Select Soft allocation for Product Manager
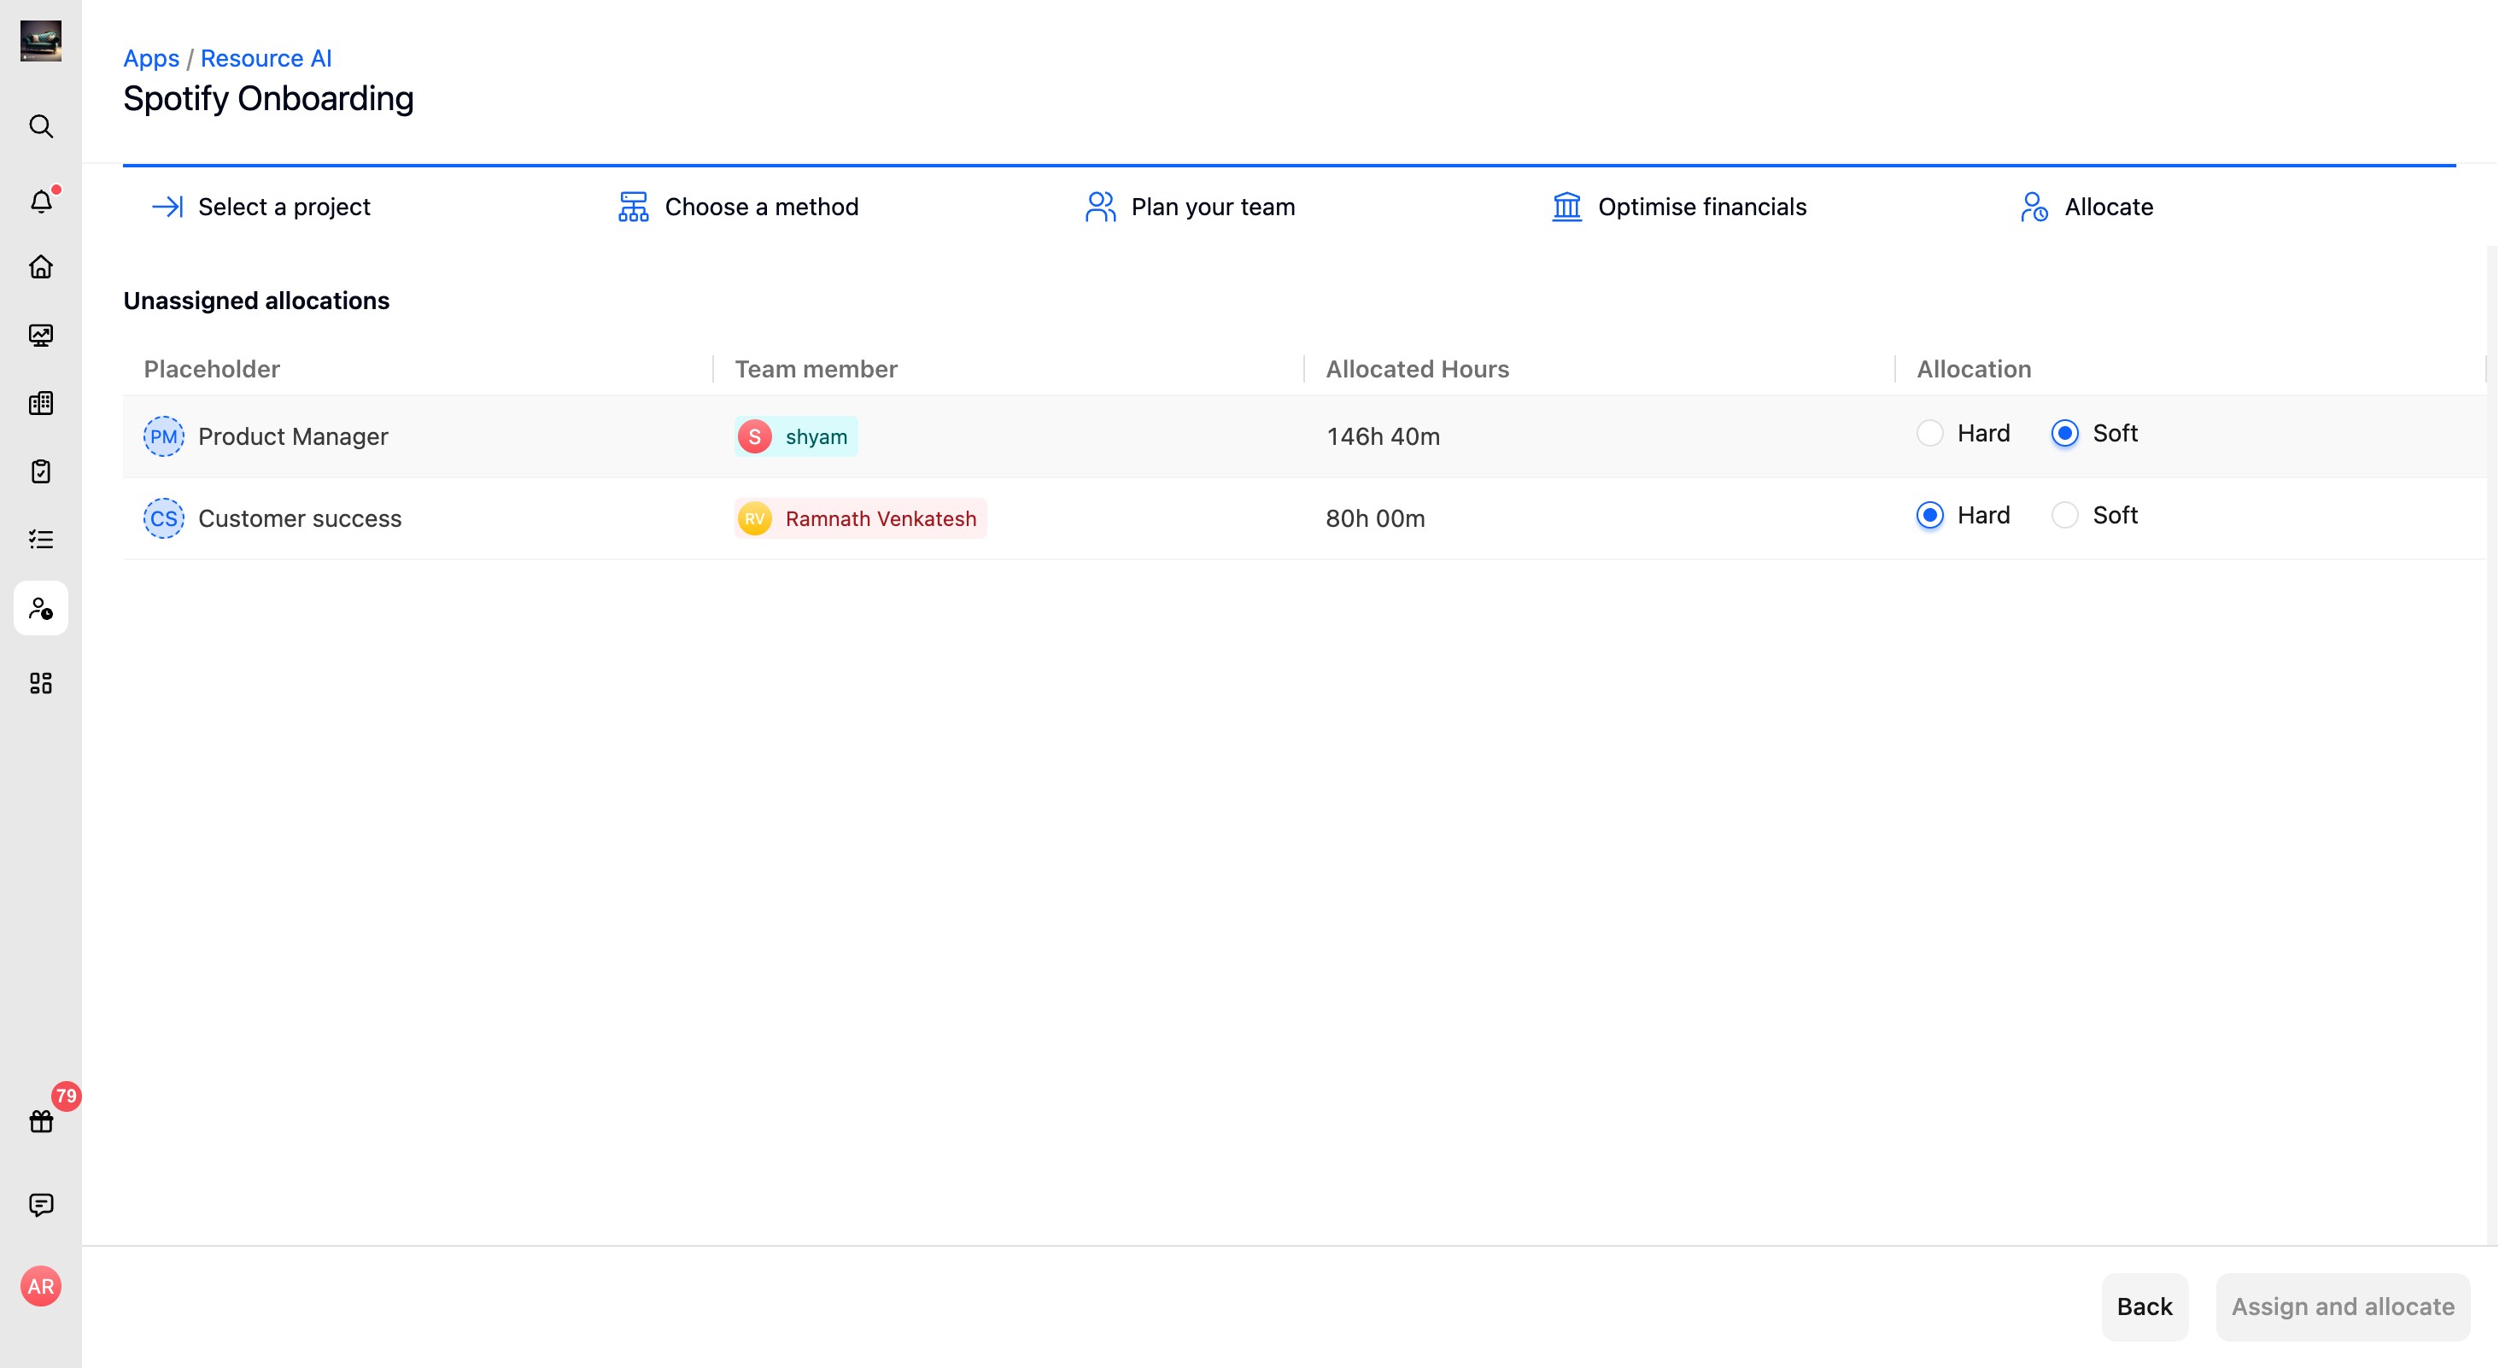 2064,434
